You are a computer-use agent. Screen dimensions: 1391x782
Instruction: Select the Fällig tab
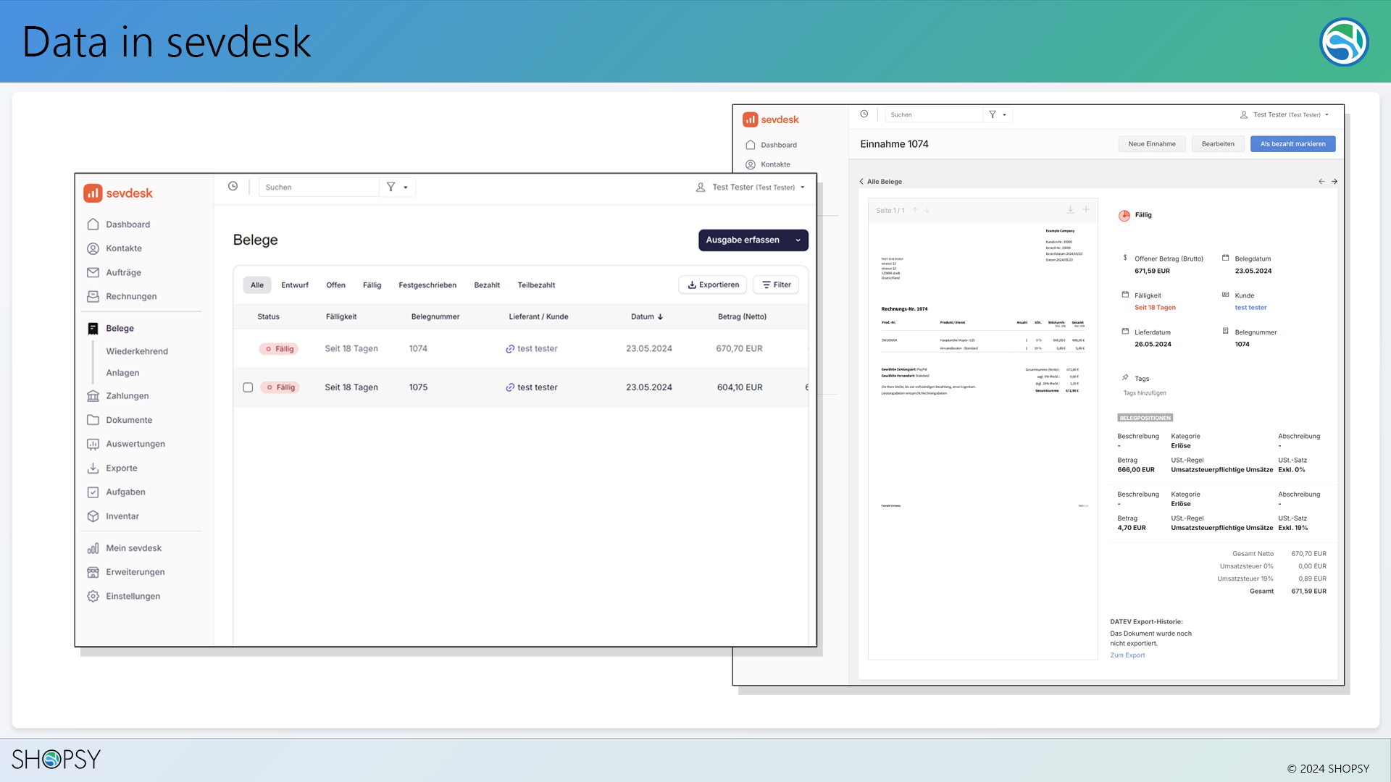click(x=372, y=285)
